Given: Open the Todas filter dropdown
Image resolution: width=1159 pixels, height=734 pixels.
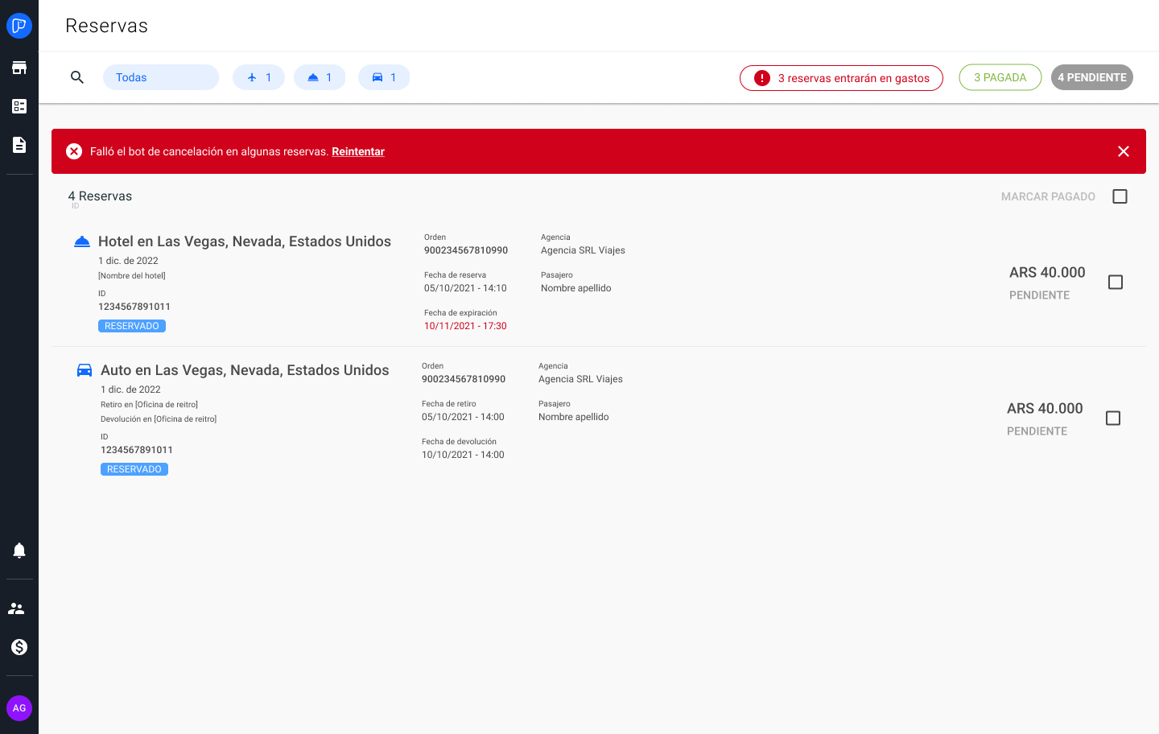Looking at the screenshot, I should 160,76.
